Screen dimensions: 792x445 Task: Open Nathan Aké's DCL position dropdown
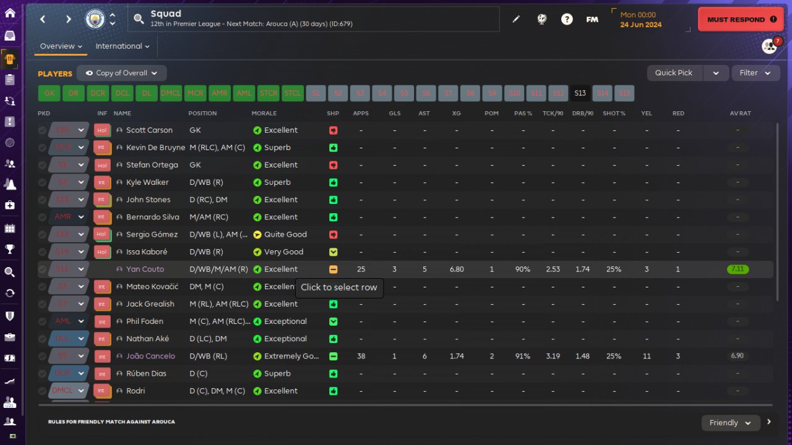(69, 339)
